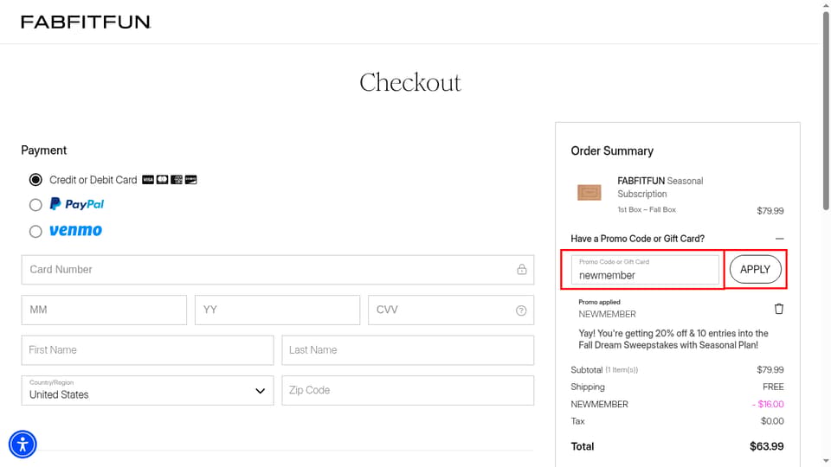Select the Venmo payment radio button
The width and height of the screenshot is (831, 467).
click(35, 232)
